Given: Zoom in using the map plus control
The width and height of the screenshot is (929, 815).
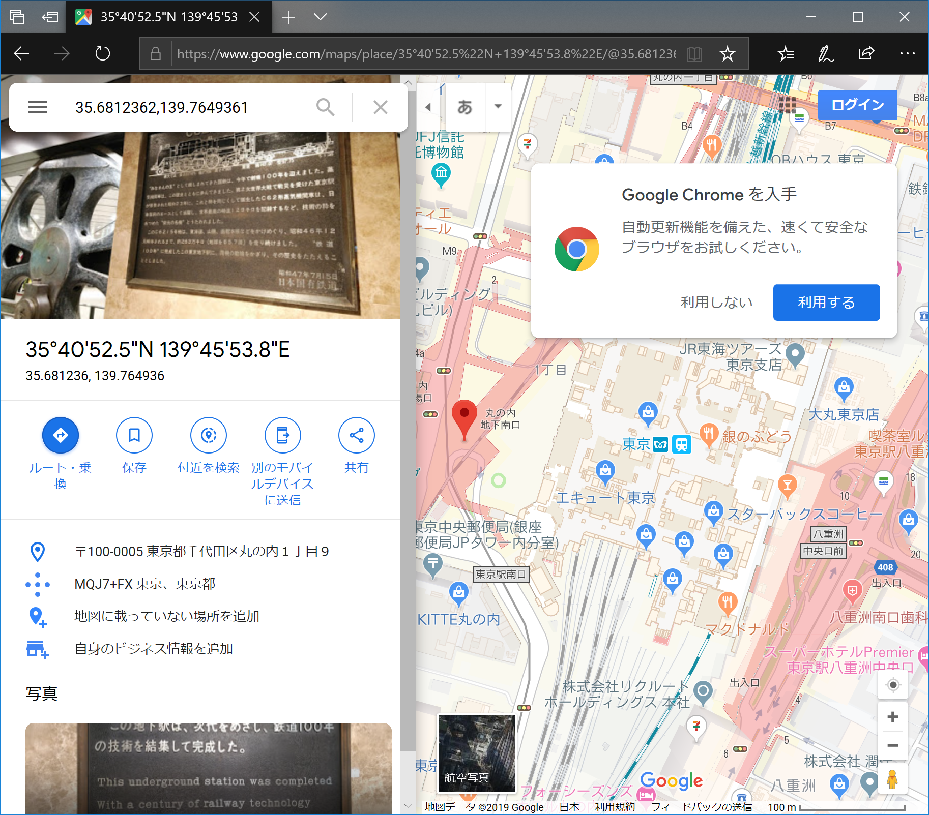Looking at the screenshot, I should [893, 717].
